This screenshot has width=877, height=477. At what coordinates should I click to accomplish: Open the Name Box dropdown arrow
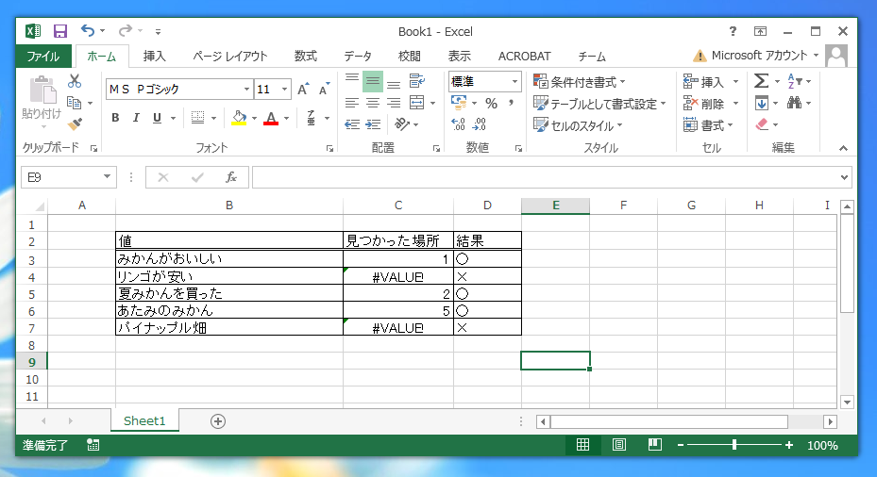click(107, 177)
